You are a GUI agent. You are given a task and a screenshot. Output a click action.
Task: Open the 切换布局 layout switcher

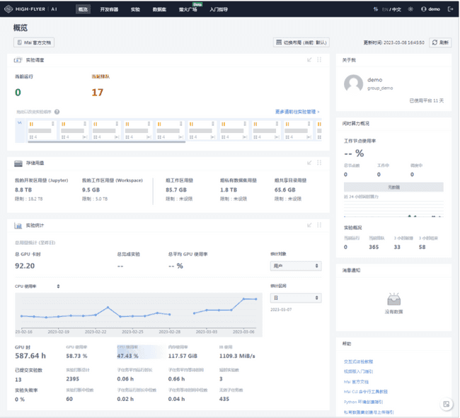click(301, 42)
